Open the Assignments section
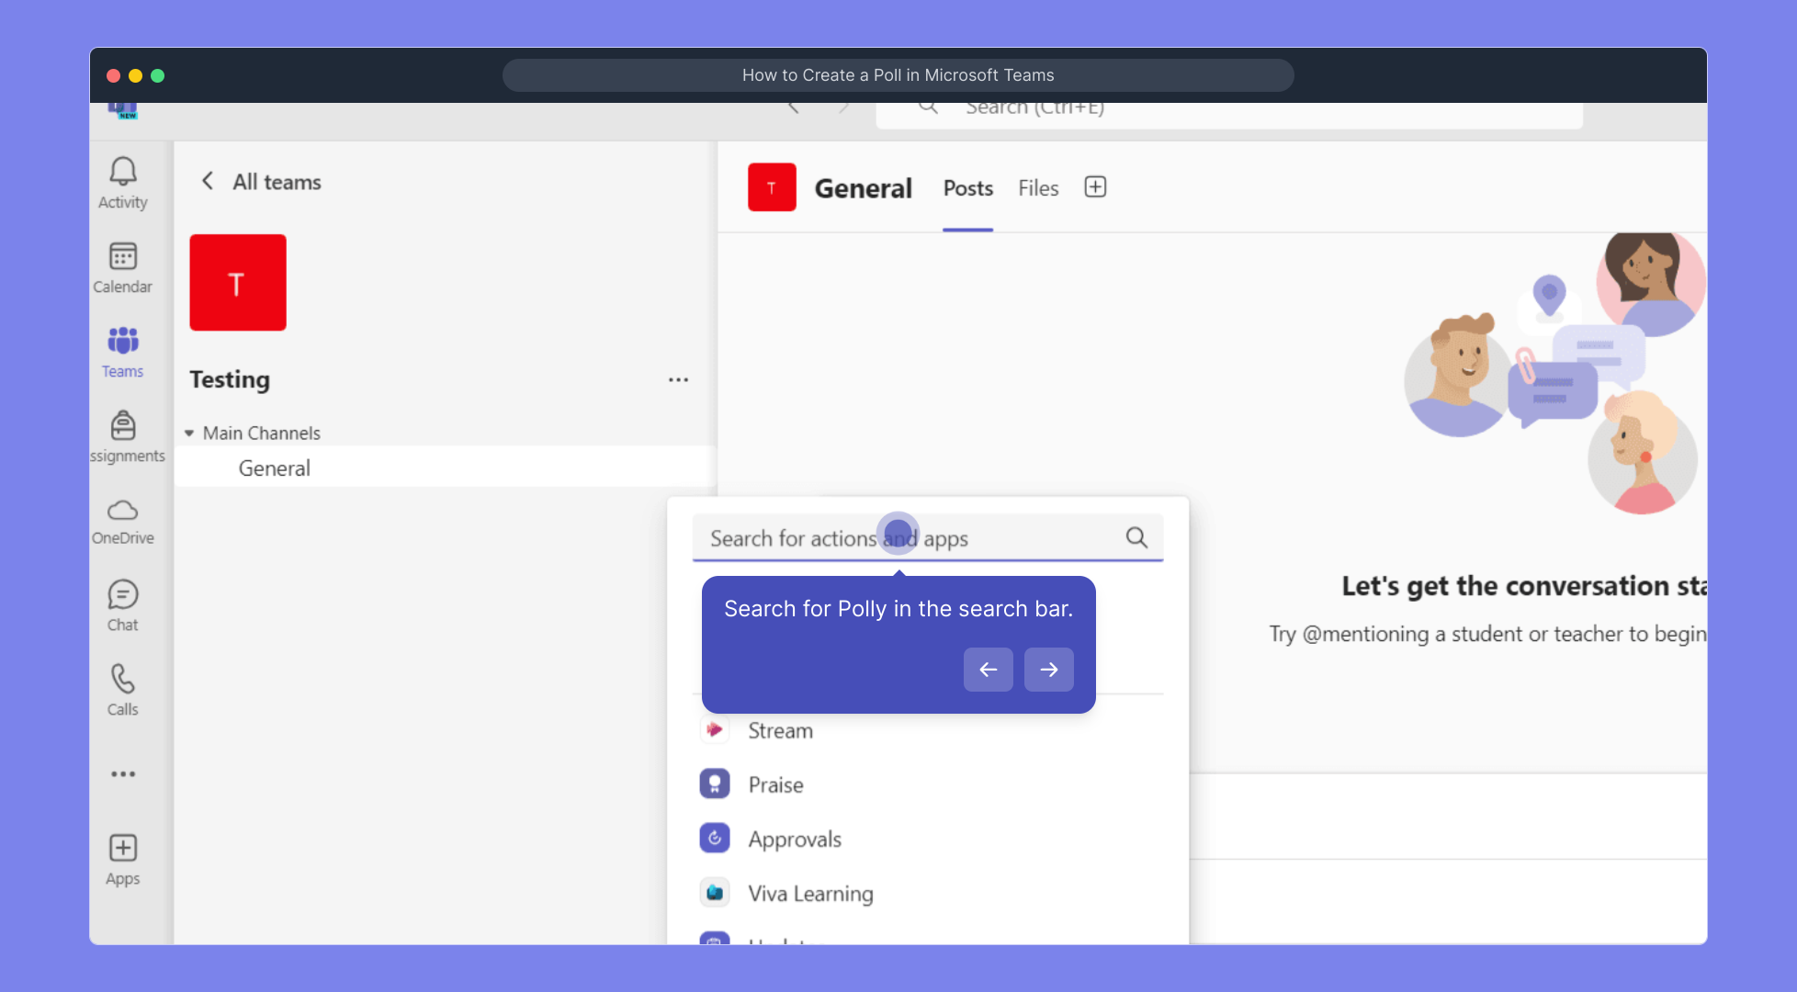Screen dimensions: 1797x992 click(x=125, y=434)
